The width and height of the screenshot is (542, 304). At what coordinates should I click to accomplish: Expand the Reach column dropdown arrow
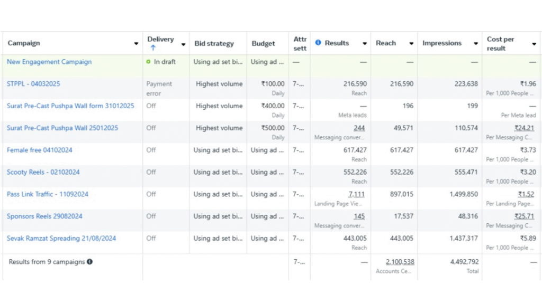pyautogui.click(x=411, y=44)
